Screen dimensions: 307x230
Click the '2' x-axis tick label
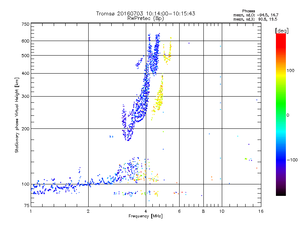point(88,211)
